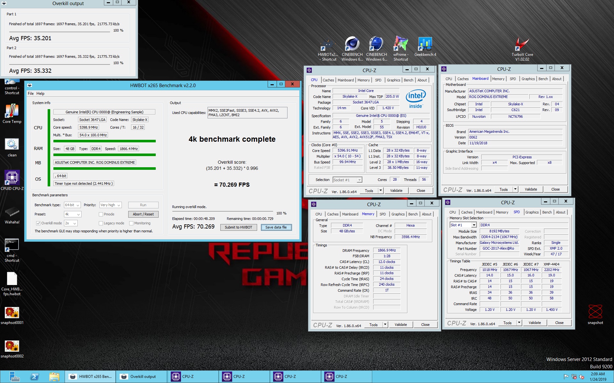Click the Action Center flag tray icon
Image resolution: width=614 pixels, height=383 pixels.
pos(566,377)
